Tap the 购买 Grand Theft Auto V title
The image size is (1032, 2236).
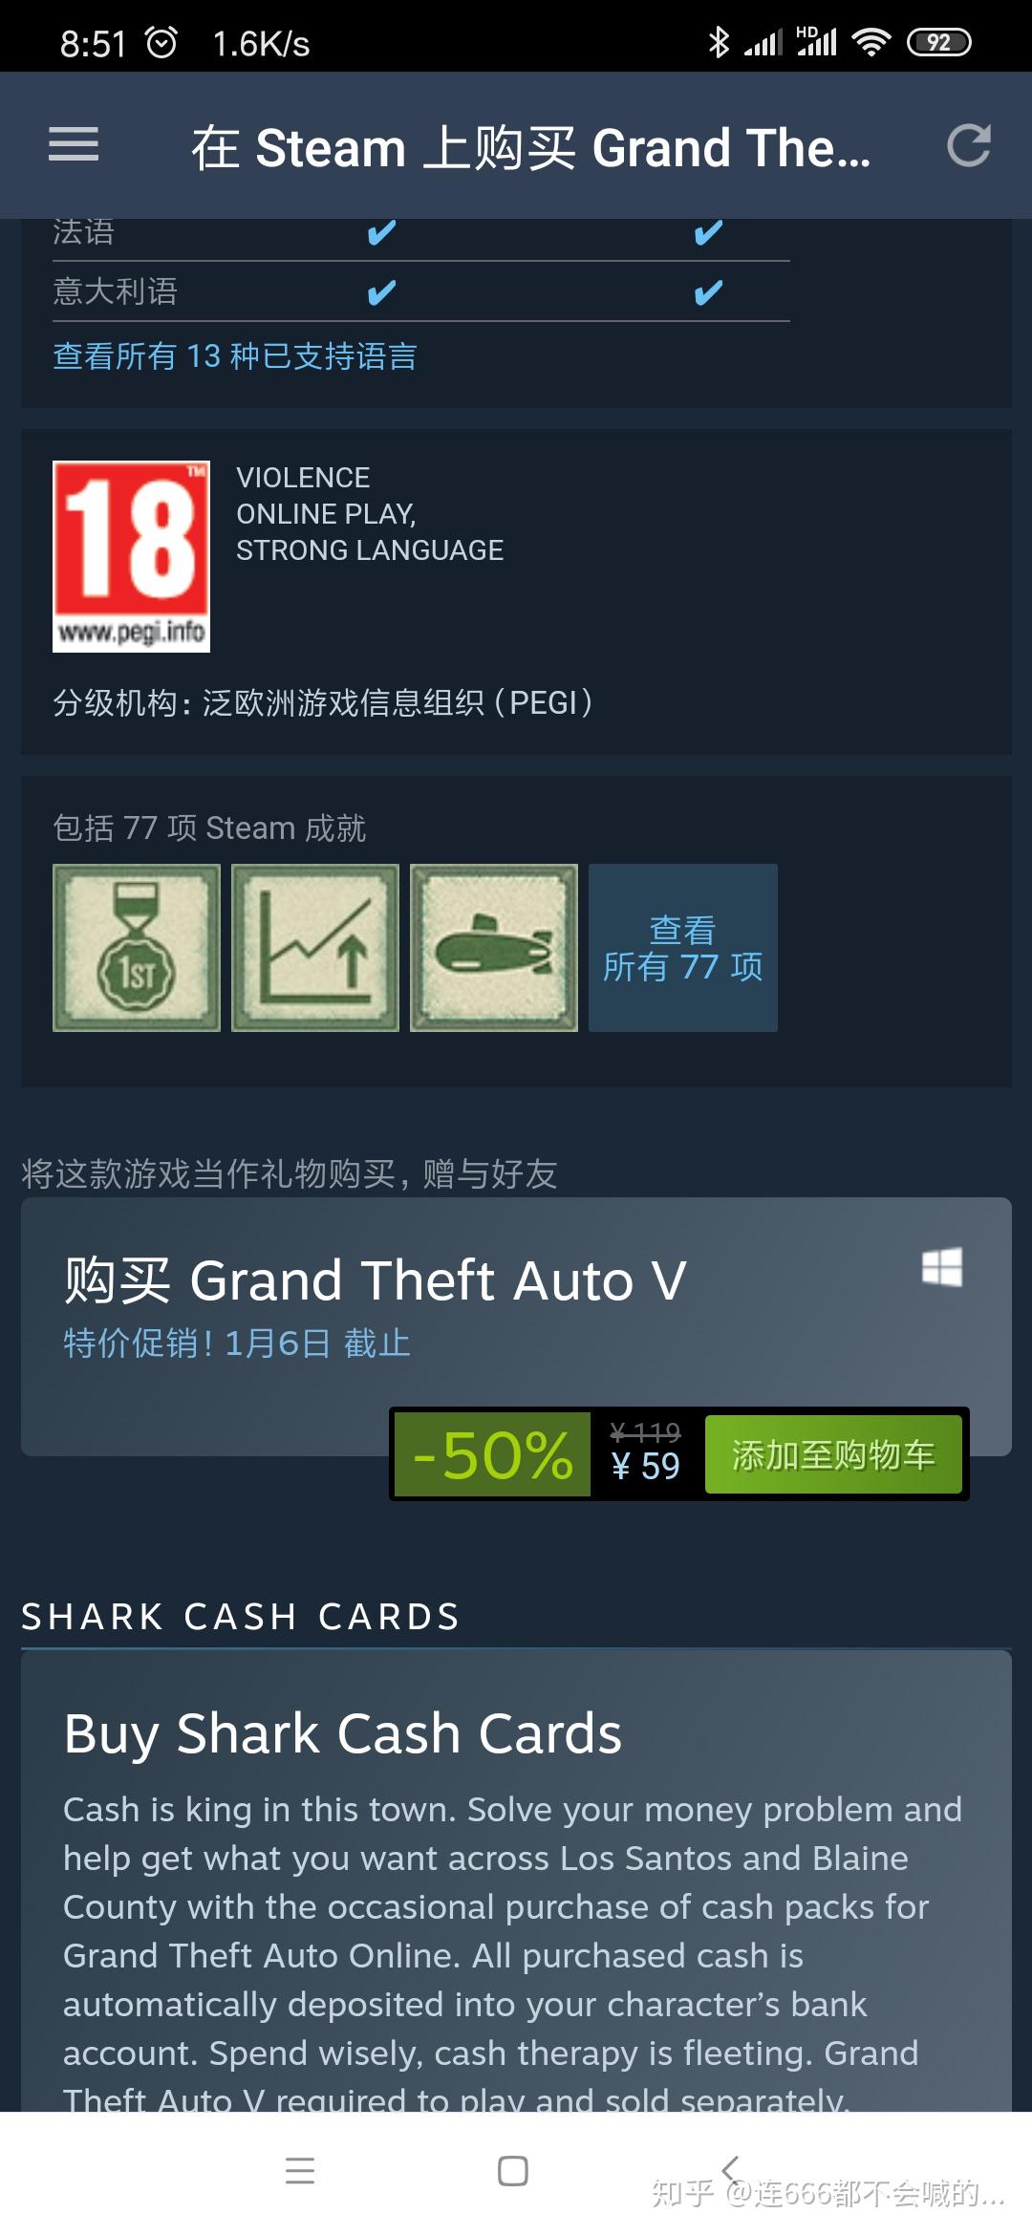click(x=375, y=1280)
